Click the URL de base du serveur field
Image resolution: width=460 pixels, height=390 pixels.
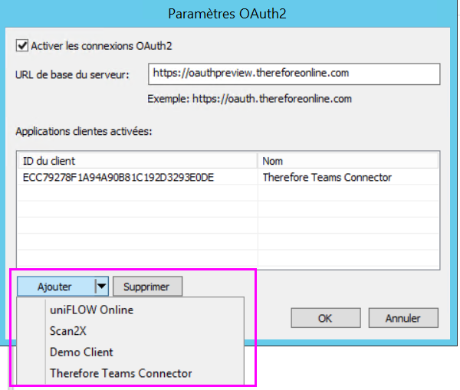[294, 74]
